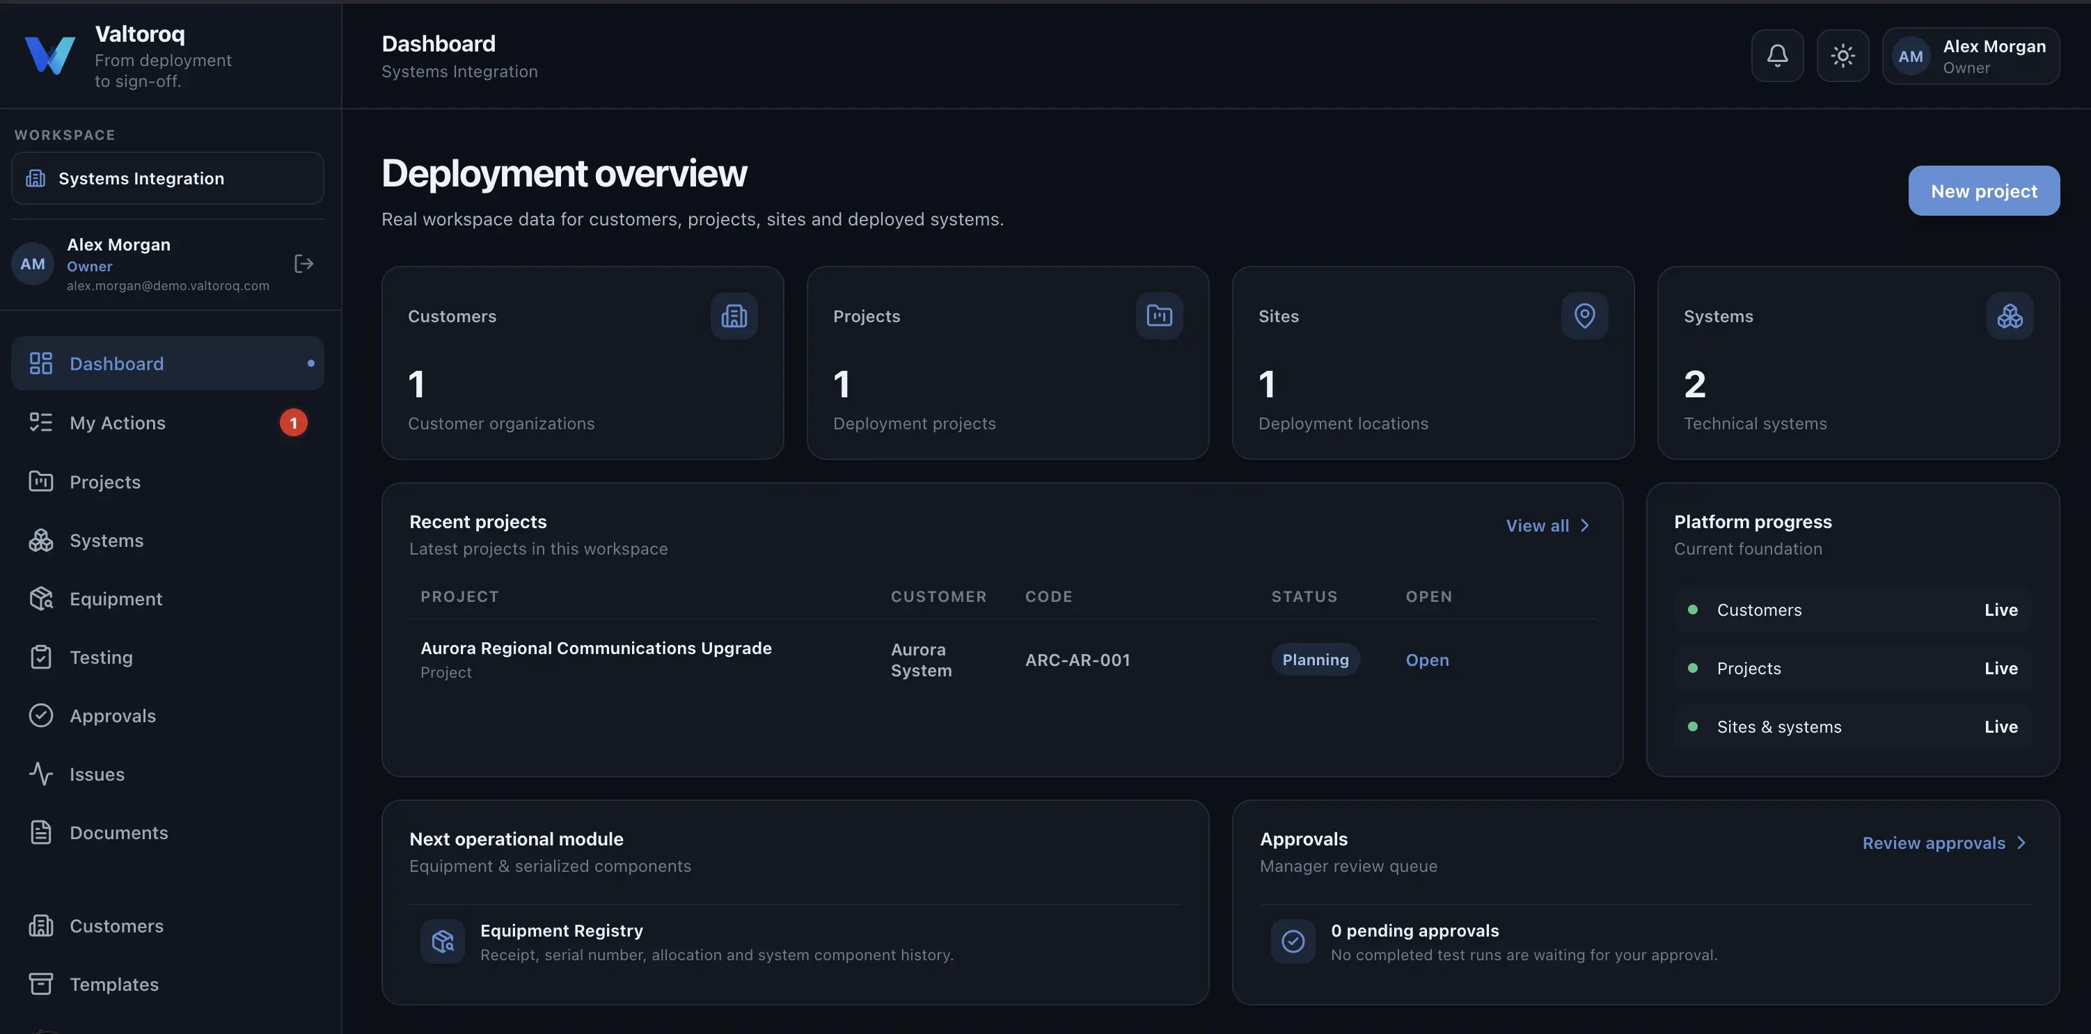
Task: Open Testing in sidebar
Action: point(167,658)
